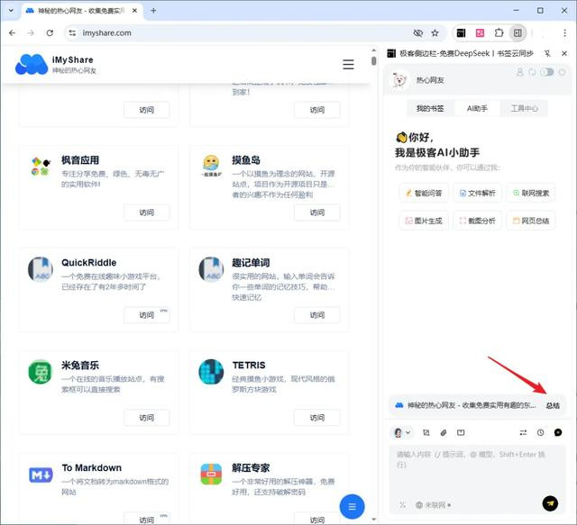Click the refresh sync icon in sidebar header
The width and height of the screenshot is (577, 525).
coord(532,72)
